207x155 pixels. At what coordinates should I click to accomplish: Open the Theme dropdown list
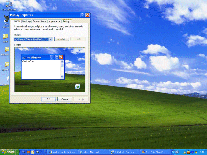pos(51,39)
